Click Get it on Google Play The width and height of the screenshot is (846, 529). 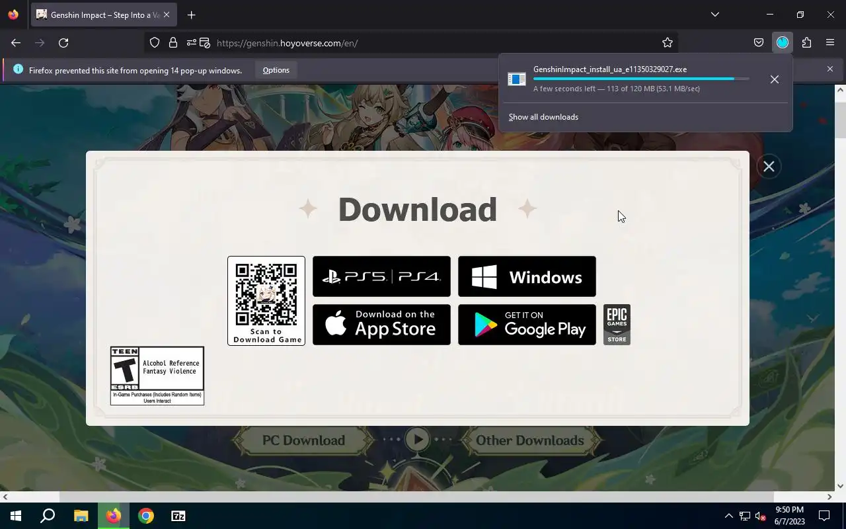pyautogui.click(x=527, y=325)
